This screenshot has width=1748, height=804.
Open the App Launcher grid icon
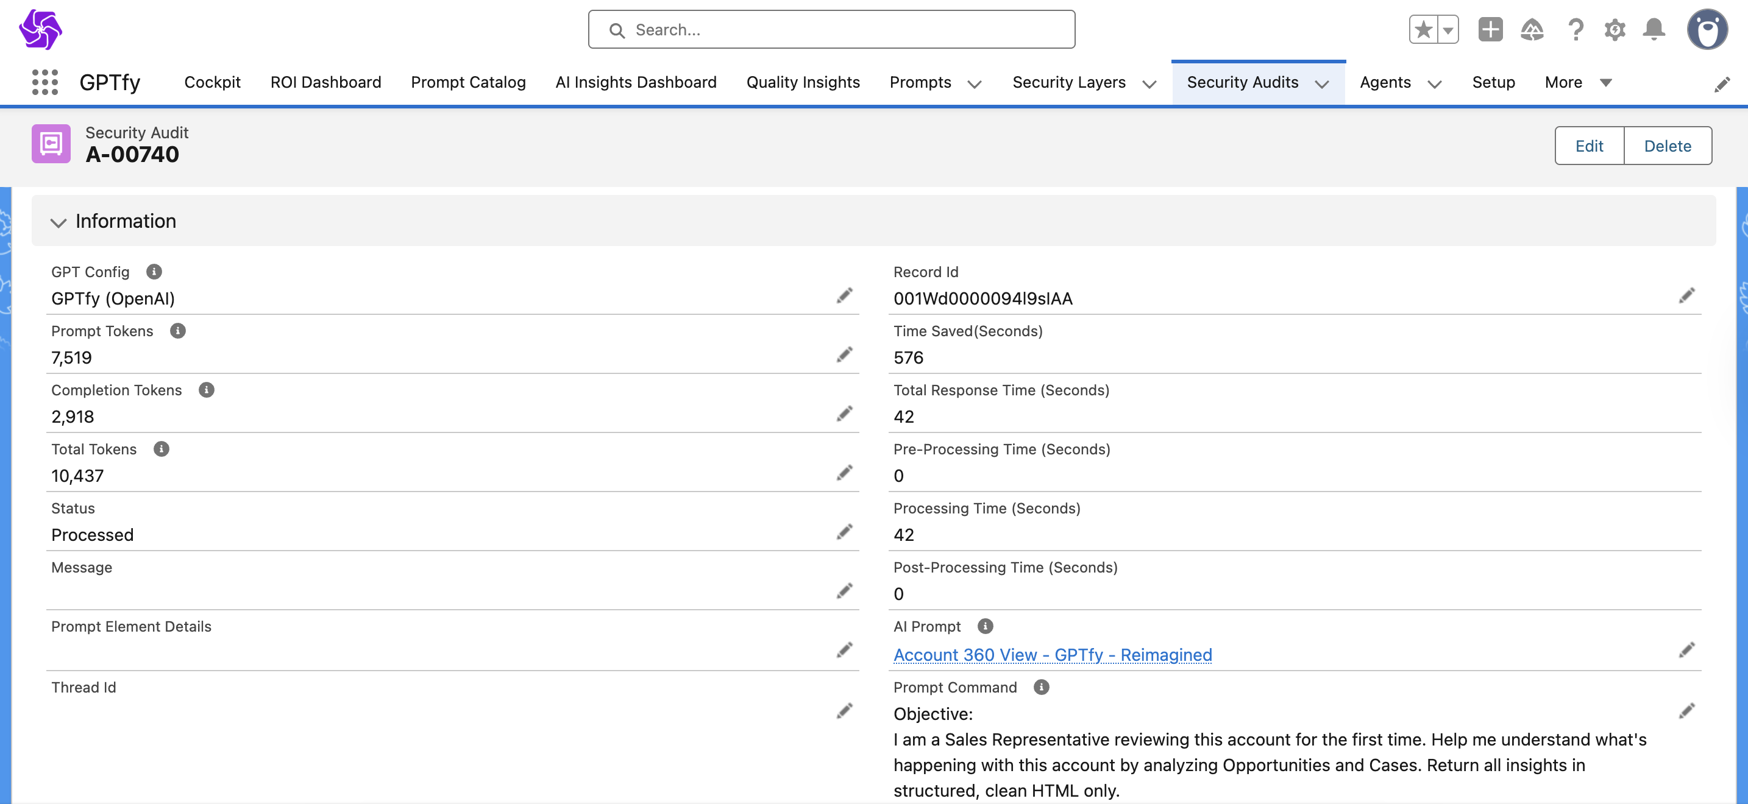pos(44,82)
